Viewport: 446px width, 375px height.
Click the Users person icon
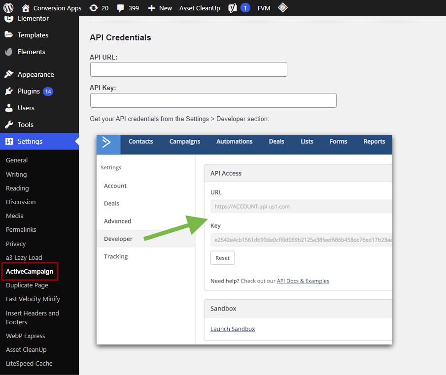[x=9, y=108]
